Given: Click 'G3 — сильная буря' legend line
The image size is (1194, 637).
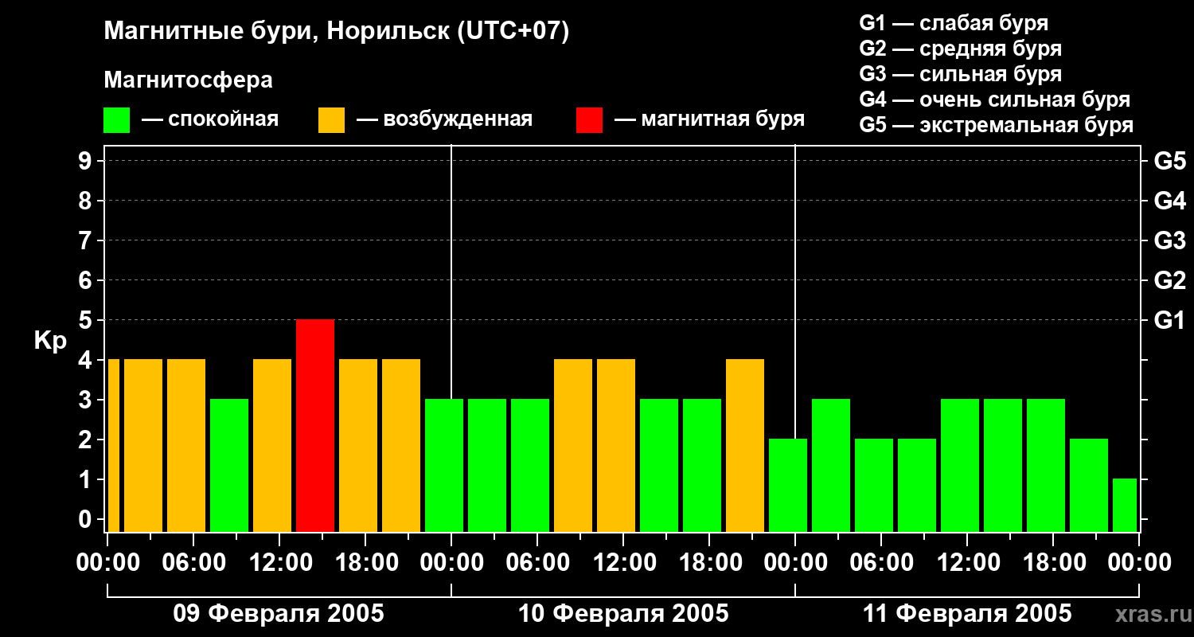Looking at the screenshot, I should [960, 74].
